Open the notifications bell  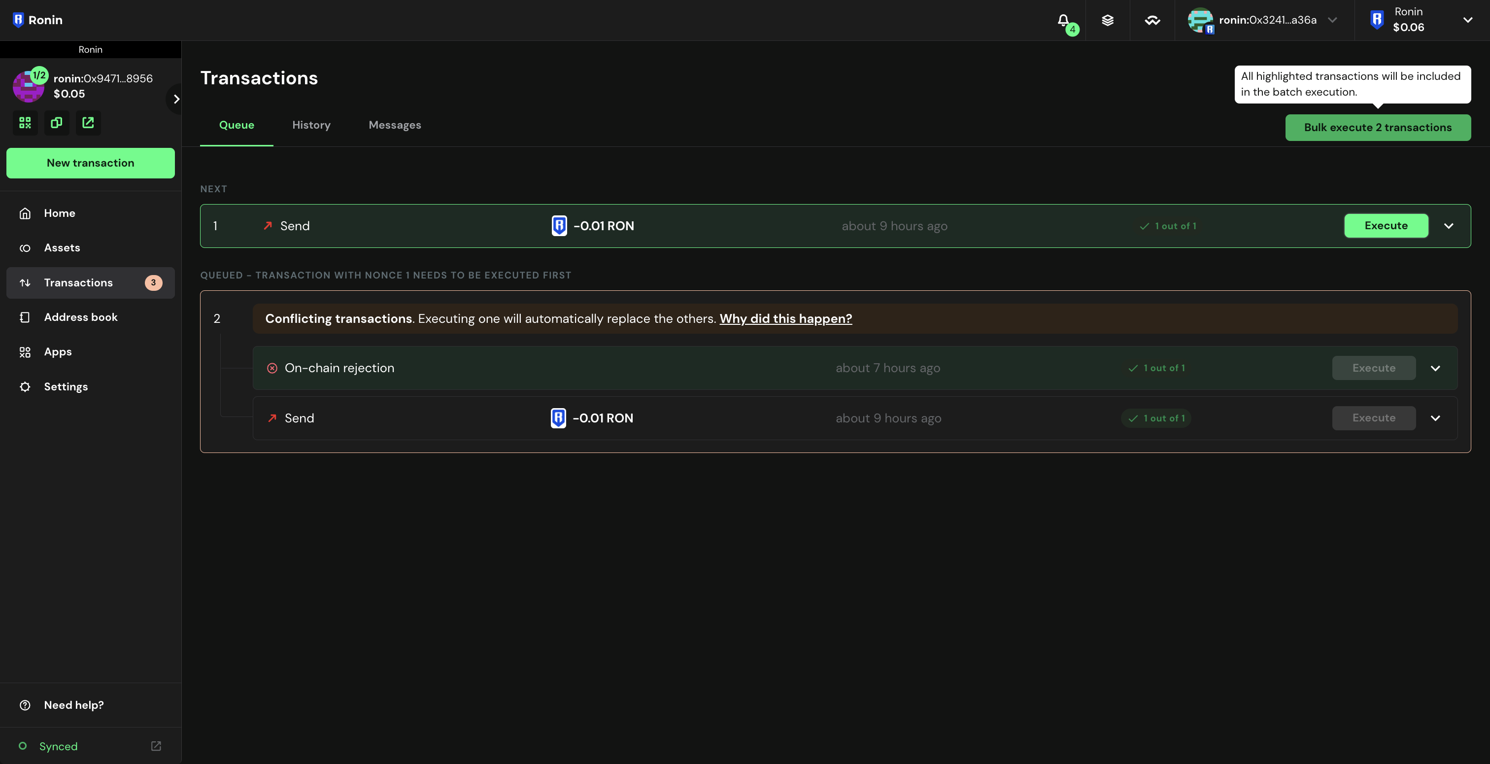[x=1064, y=20]
